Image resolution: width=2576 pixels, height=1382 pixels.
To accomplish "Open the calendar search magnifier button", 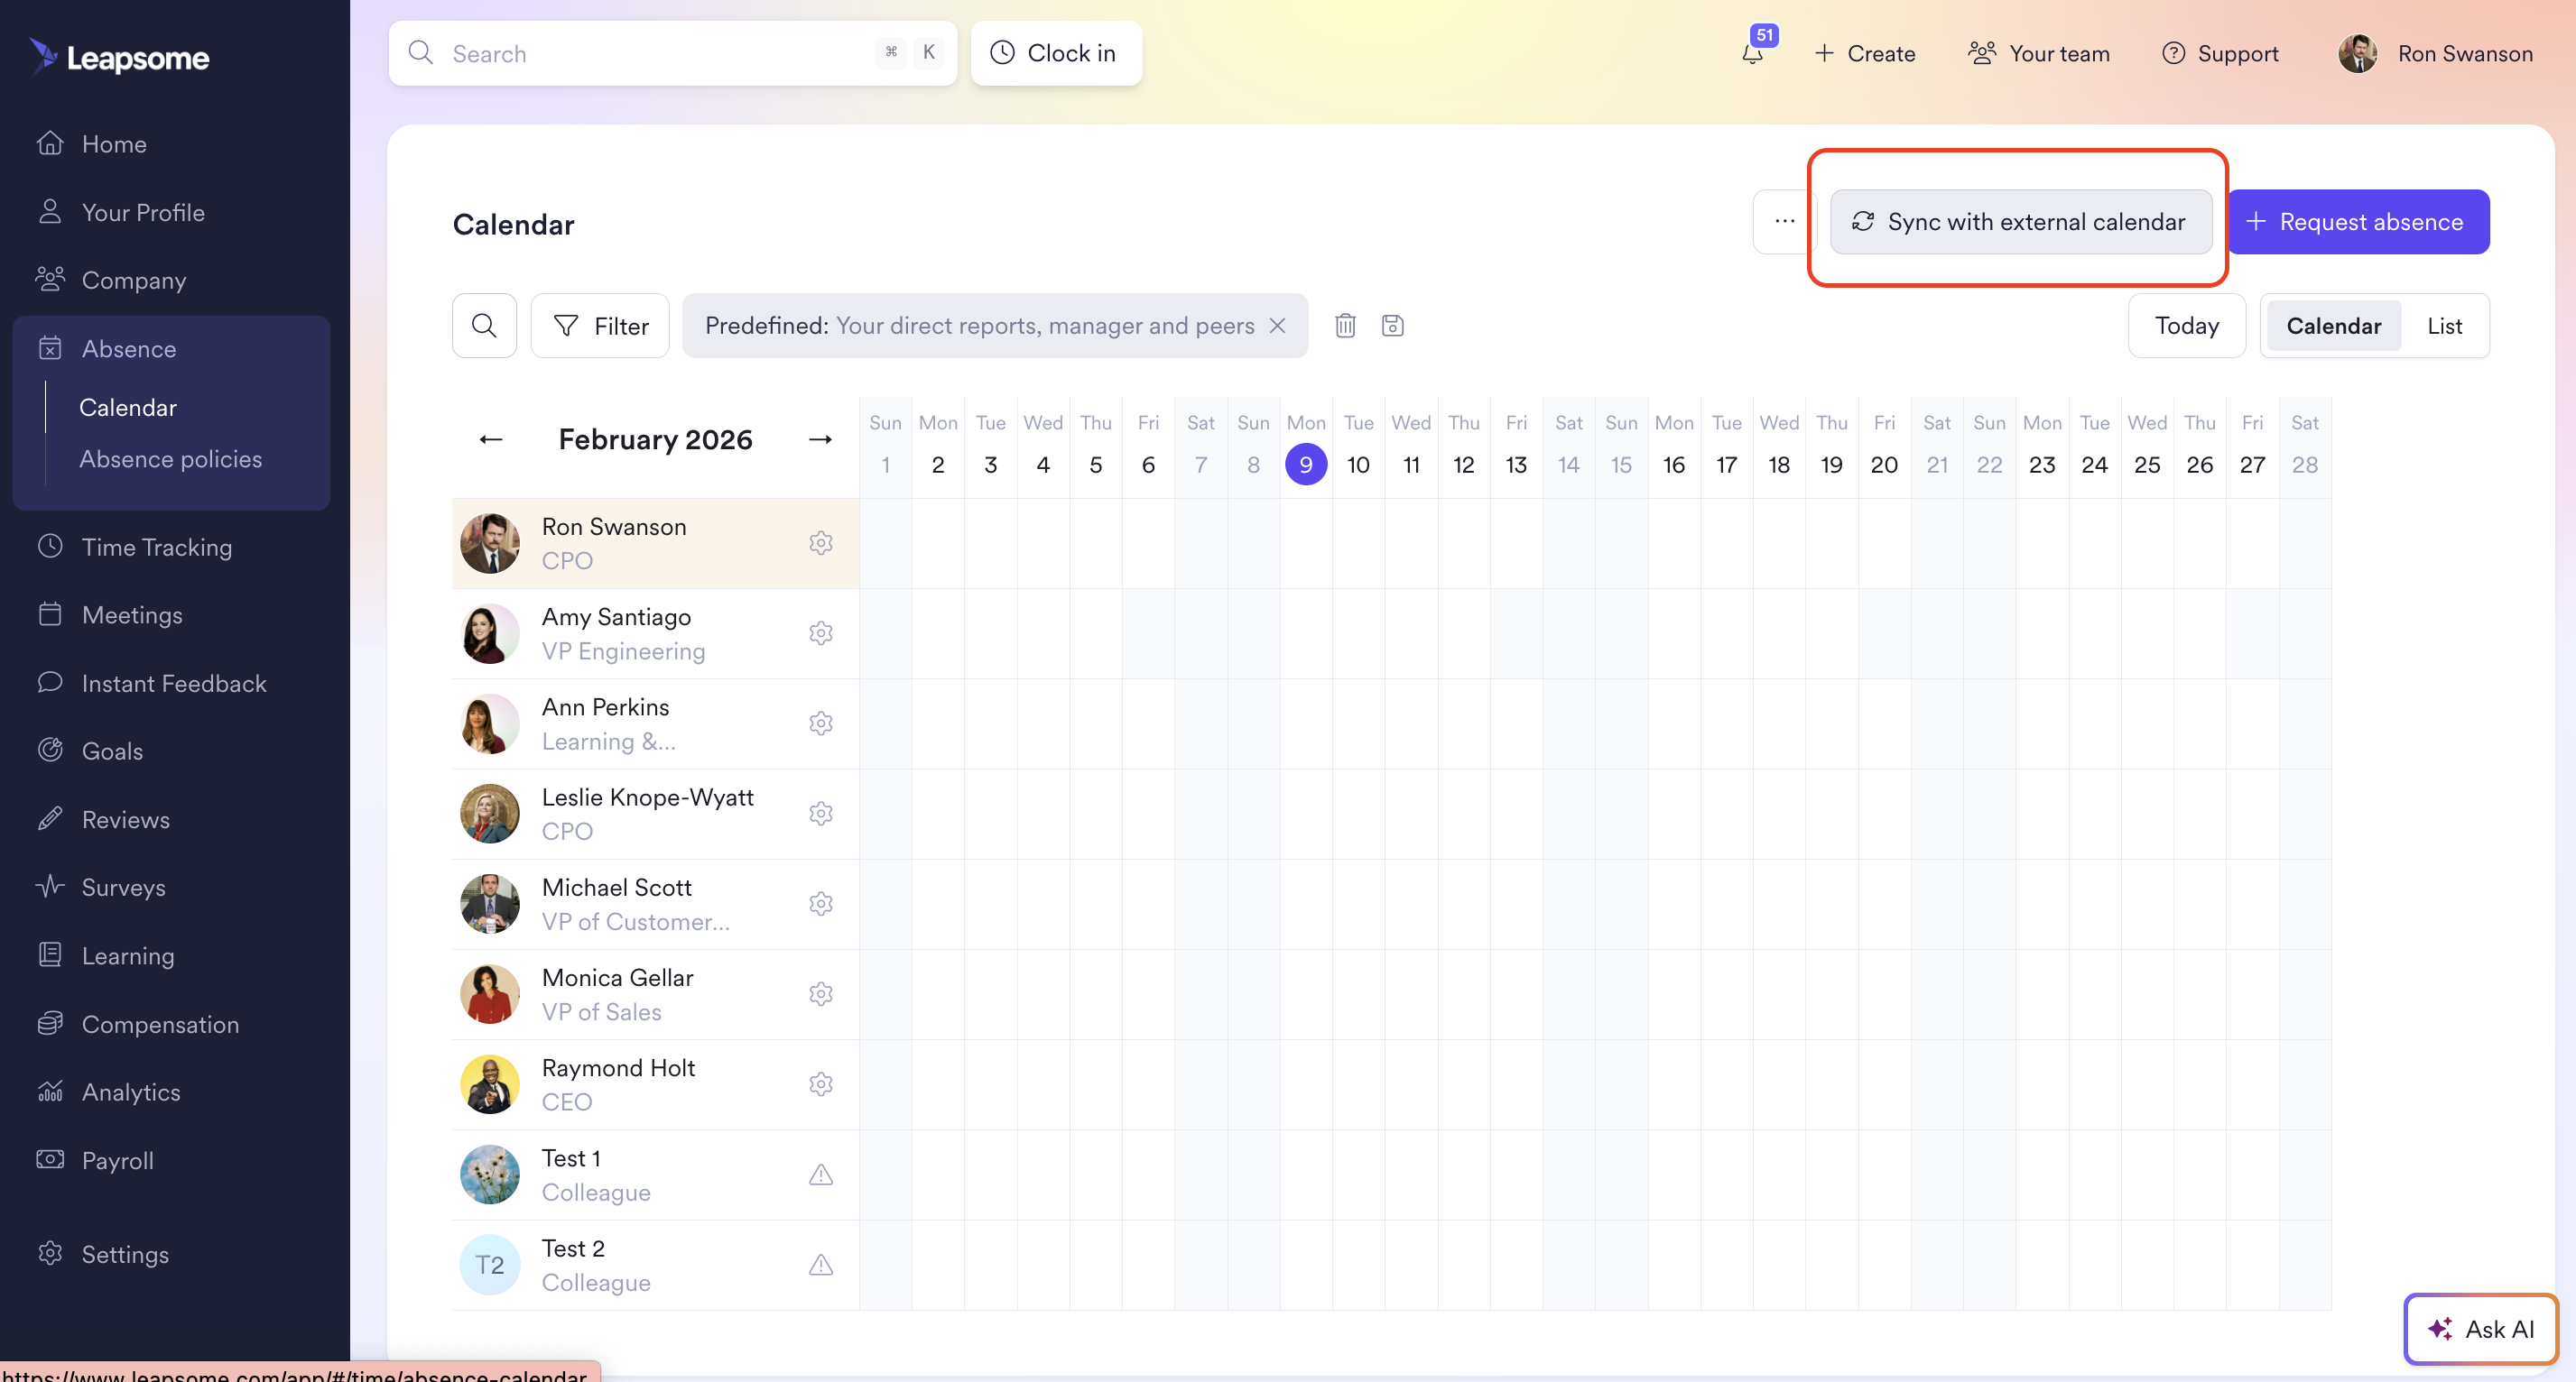I will coord(484,326).
